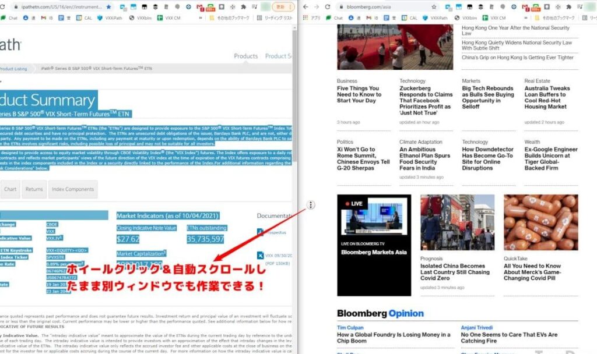
Task: Open the アプリ apps grid in Bloomberg window
Action: [x=312, y=18]
